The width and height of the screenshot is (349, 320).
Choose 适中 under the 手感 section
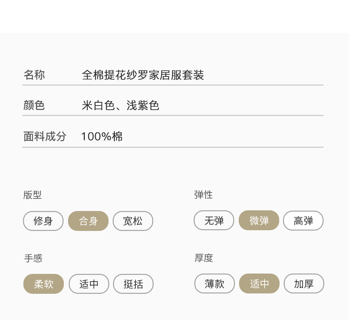89,284
